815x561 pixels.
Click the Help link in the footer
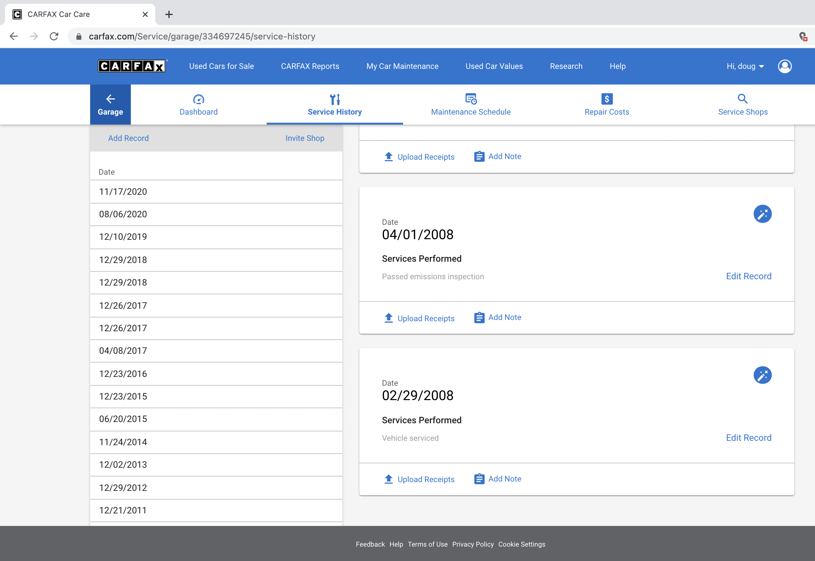tap(396, 544)
